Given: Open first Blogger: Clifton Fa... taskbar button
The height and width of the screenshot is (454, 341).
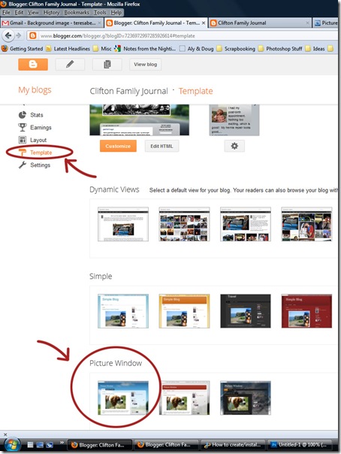Looking at the screenshot, I should (x=99, y=445).
